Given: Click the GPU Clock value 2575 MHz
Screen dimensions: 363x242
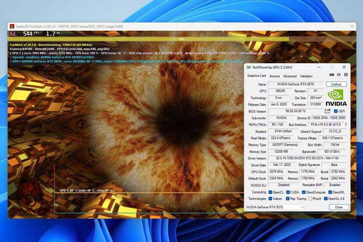Looking at the screenshot, I should click(x=276, y=172).
